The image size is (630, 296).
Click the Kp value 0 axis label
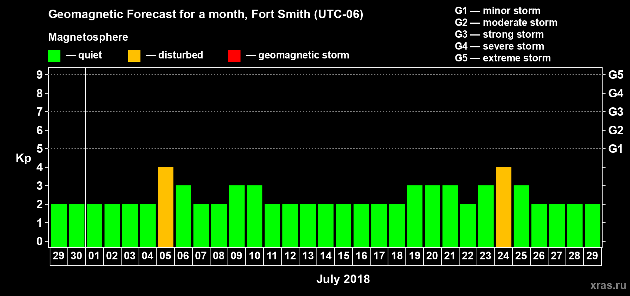tap(40, 241)
